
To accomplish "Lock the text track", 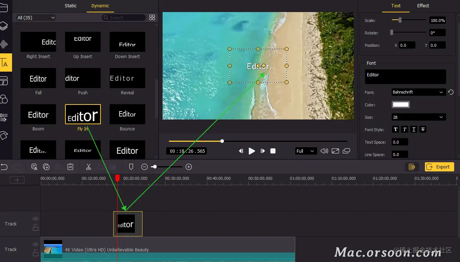I will click(35, 227).
